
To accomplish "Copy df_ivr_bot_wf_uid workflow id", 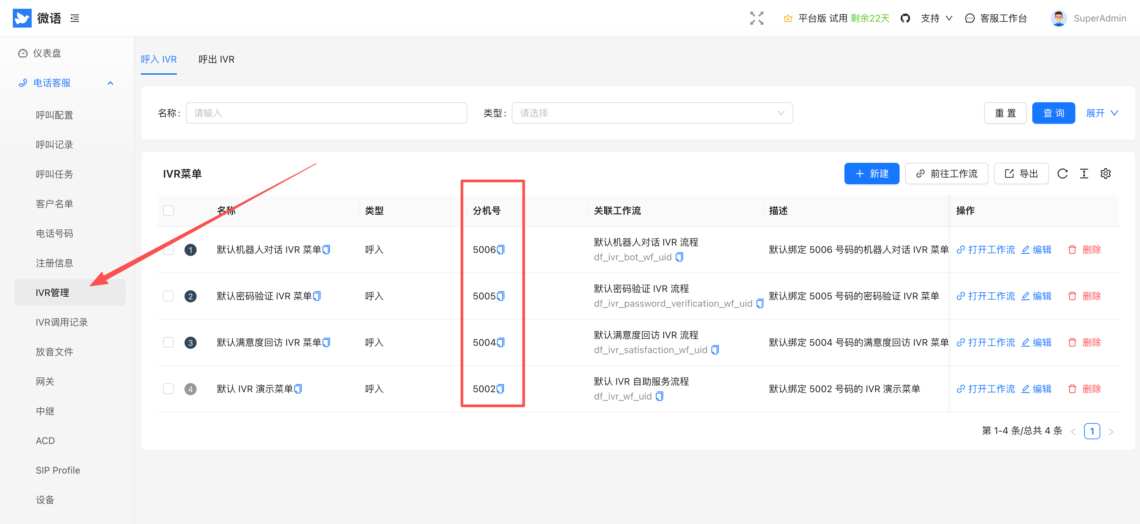I will point(679,257).
